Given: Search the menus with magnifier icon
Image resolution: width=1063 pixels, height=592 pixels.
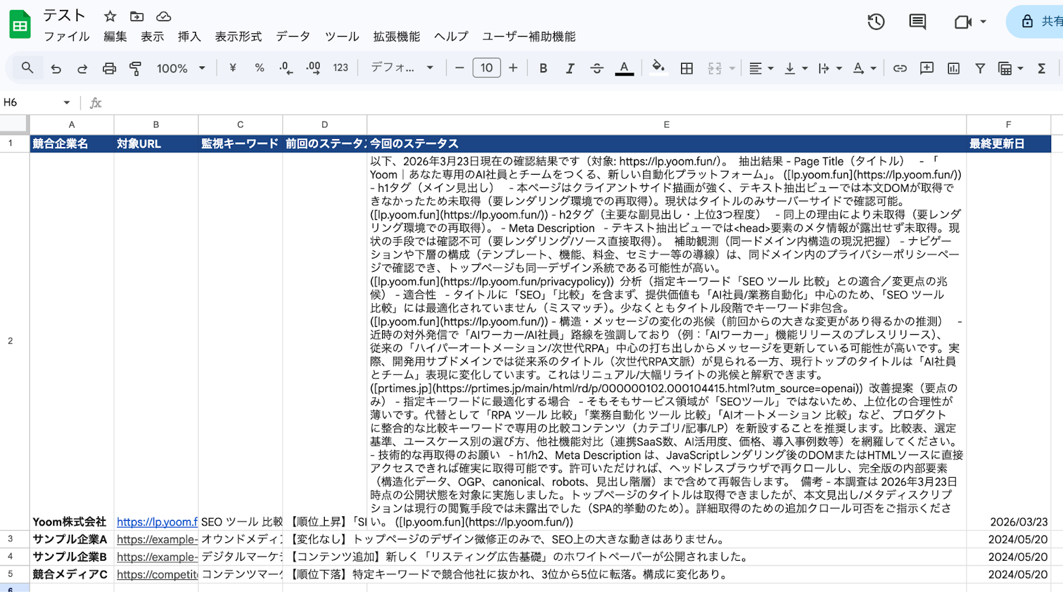Looking at the screenshot, I should click(x=27, y=68).
